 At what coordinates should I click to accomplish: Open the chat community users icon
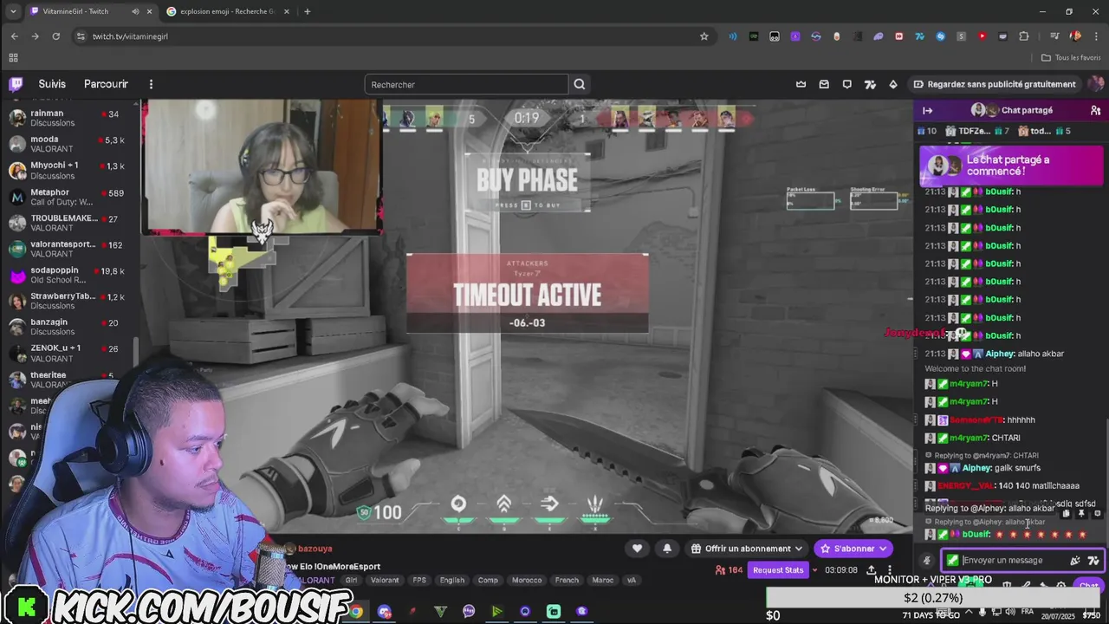tap(1095, 110)
